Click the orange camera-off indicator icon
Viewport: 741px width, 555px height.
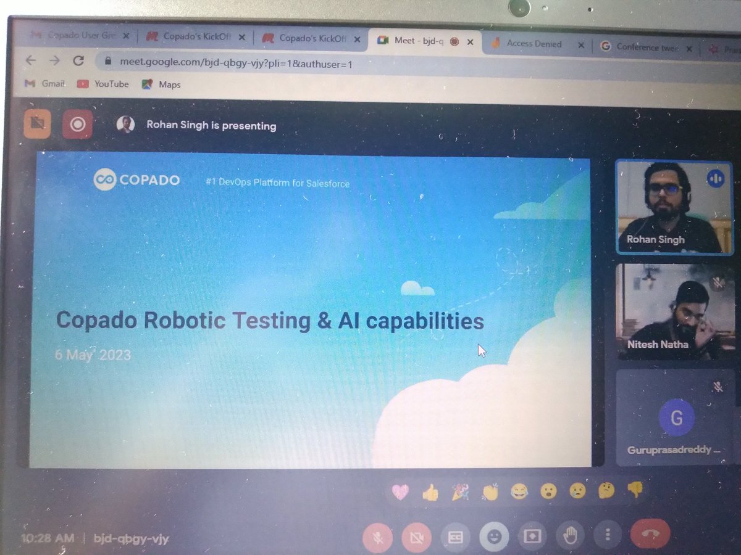click(37, 123)
